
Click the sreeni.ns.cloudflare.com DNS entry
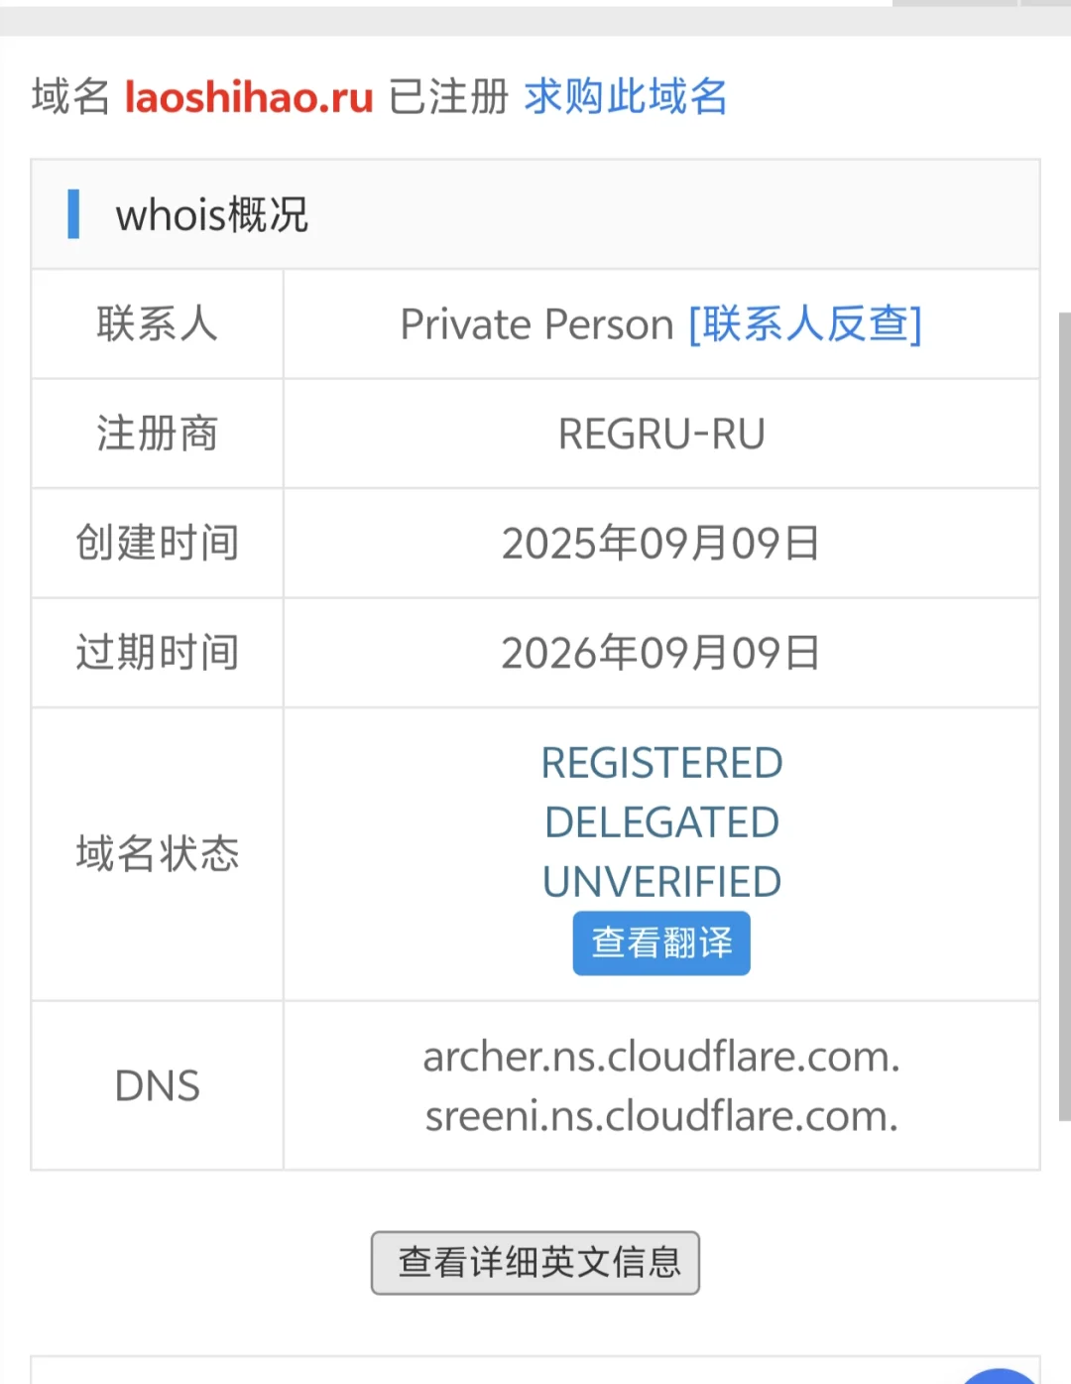(661, 1116)
